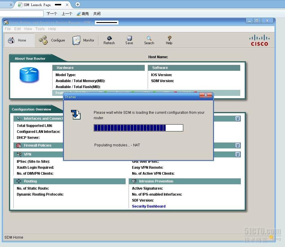
Task: Go to the Home view
Action: coord(19,40)
